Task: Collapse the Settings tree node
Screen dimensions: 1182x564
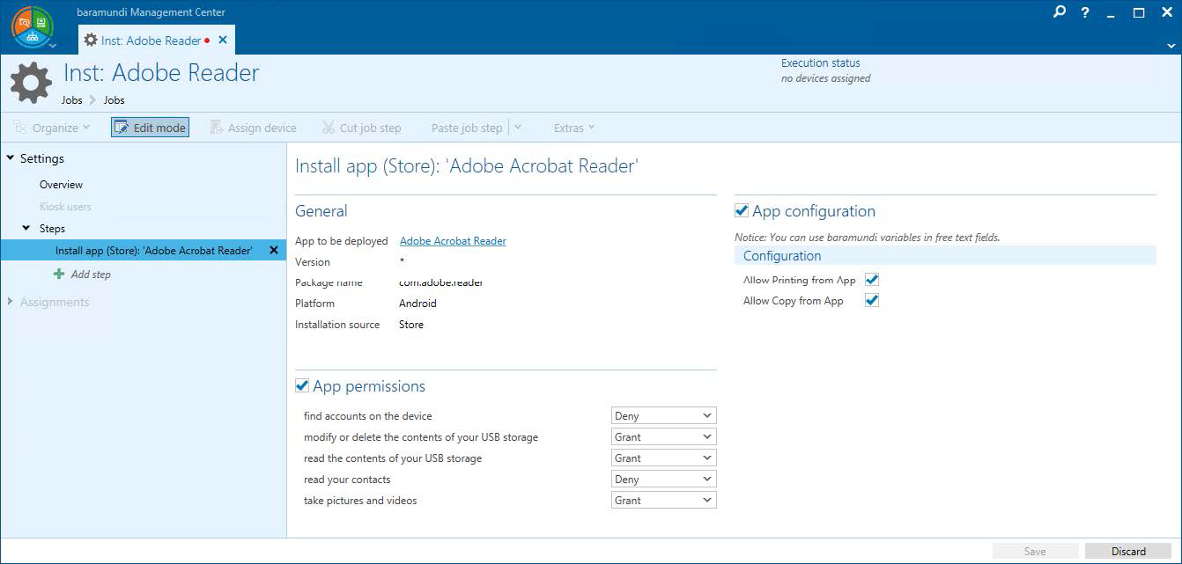Action: click(11, 158)
